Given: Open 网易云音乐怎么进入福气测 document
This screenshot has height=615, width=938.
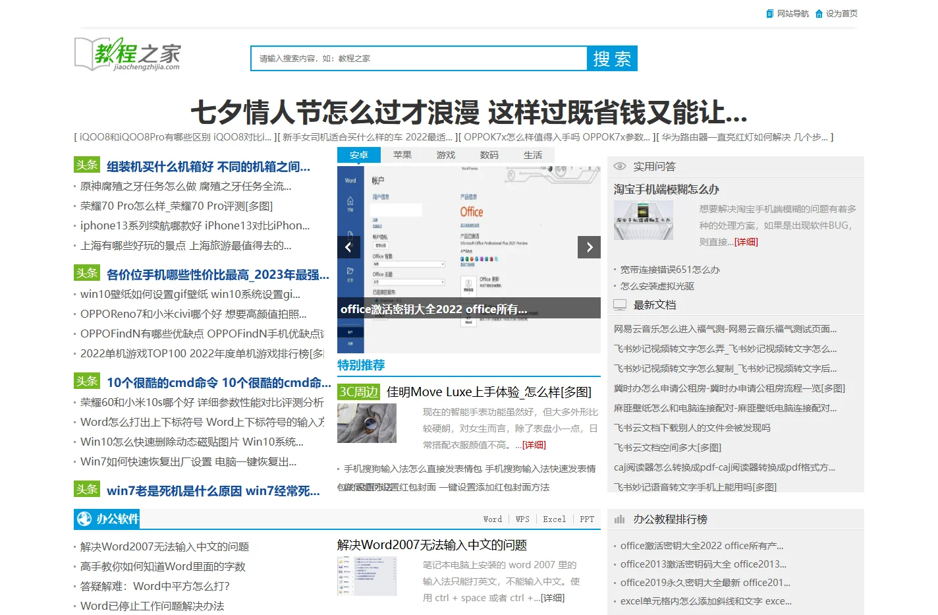Looking at the screenshot, I should click(x=725, y=329).
